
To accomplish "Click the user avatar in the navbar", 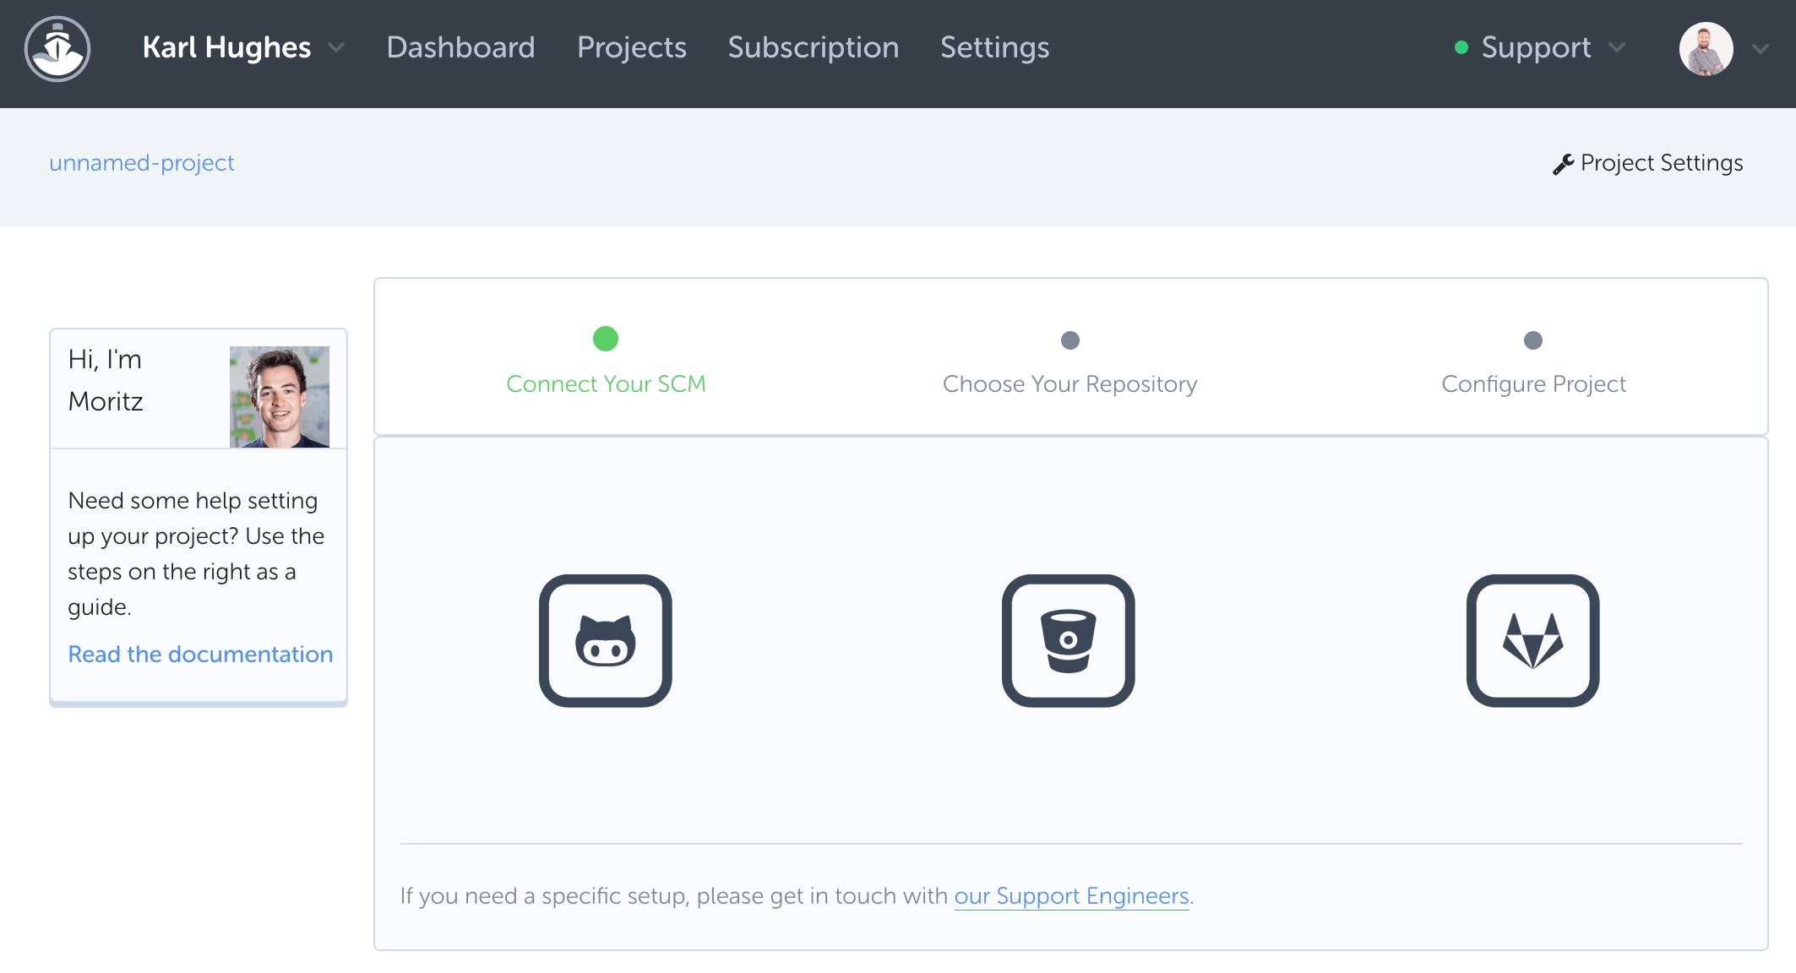I will coord(1706,49).
